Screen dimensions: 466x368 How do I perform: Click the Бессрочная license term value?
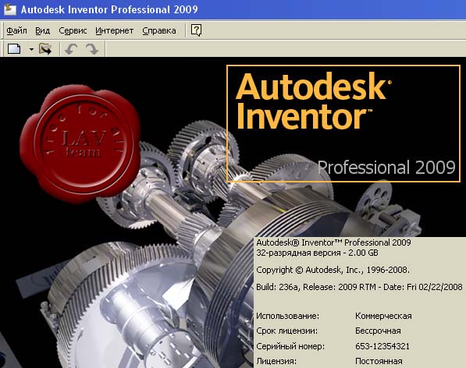(378, 331)
